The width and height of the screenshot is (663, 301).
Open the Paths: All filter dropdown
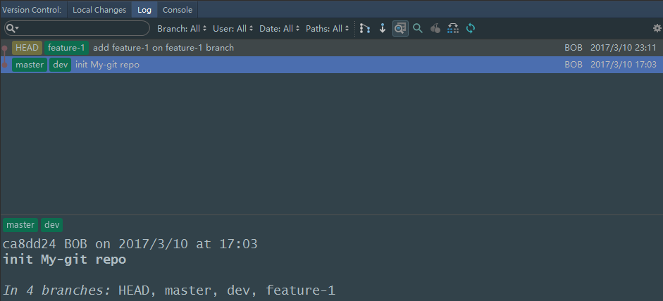tap(328, 29)
